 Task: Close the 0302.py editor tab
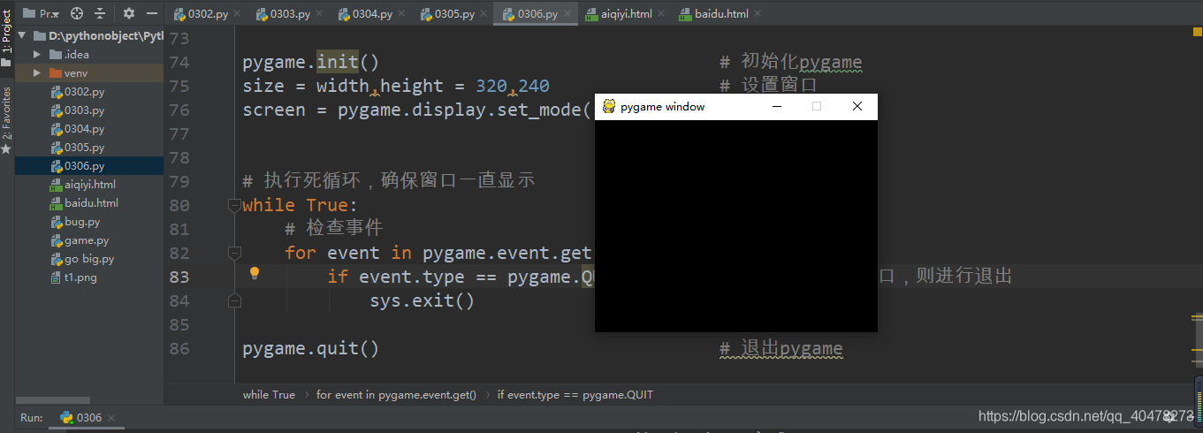click(239, 15)
